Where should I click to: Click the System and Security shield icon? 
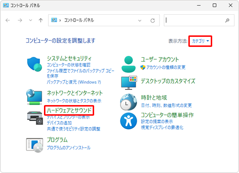coord(34,64)
